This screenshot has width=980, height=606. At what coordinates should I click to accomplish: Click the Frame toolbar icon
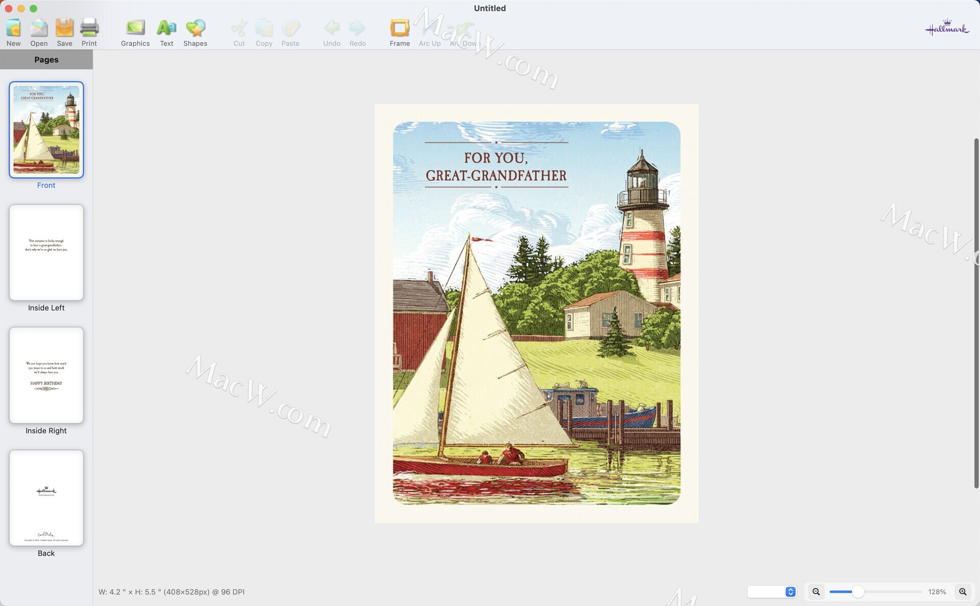point(400,29)
